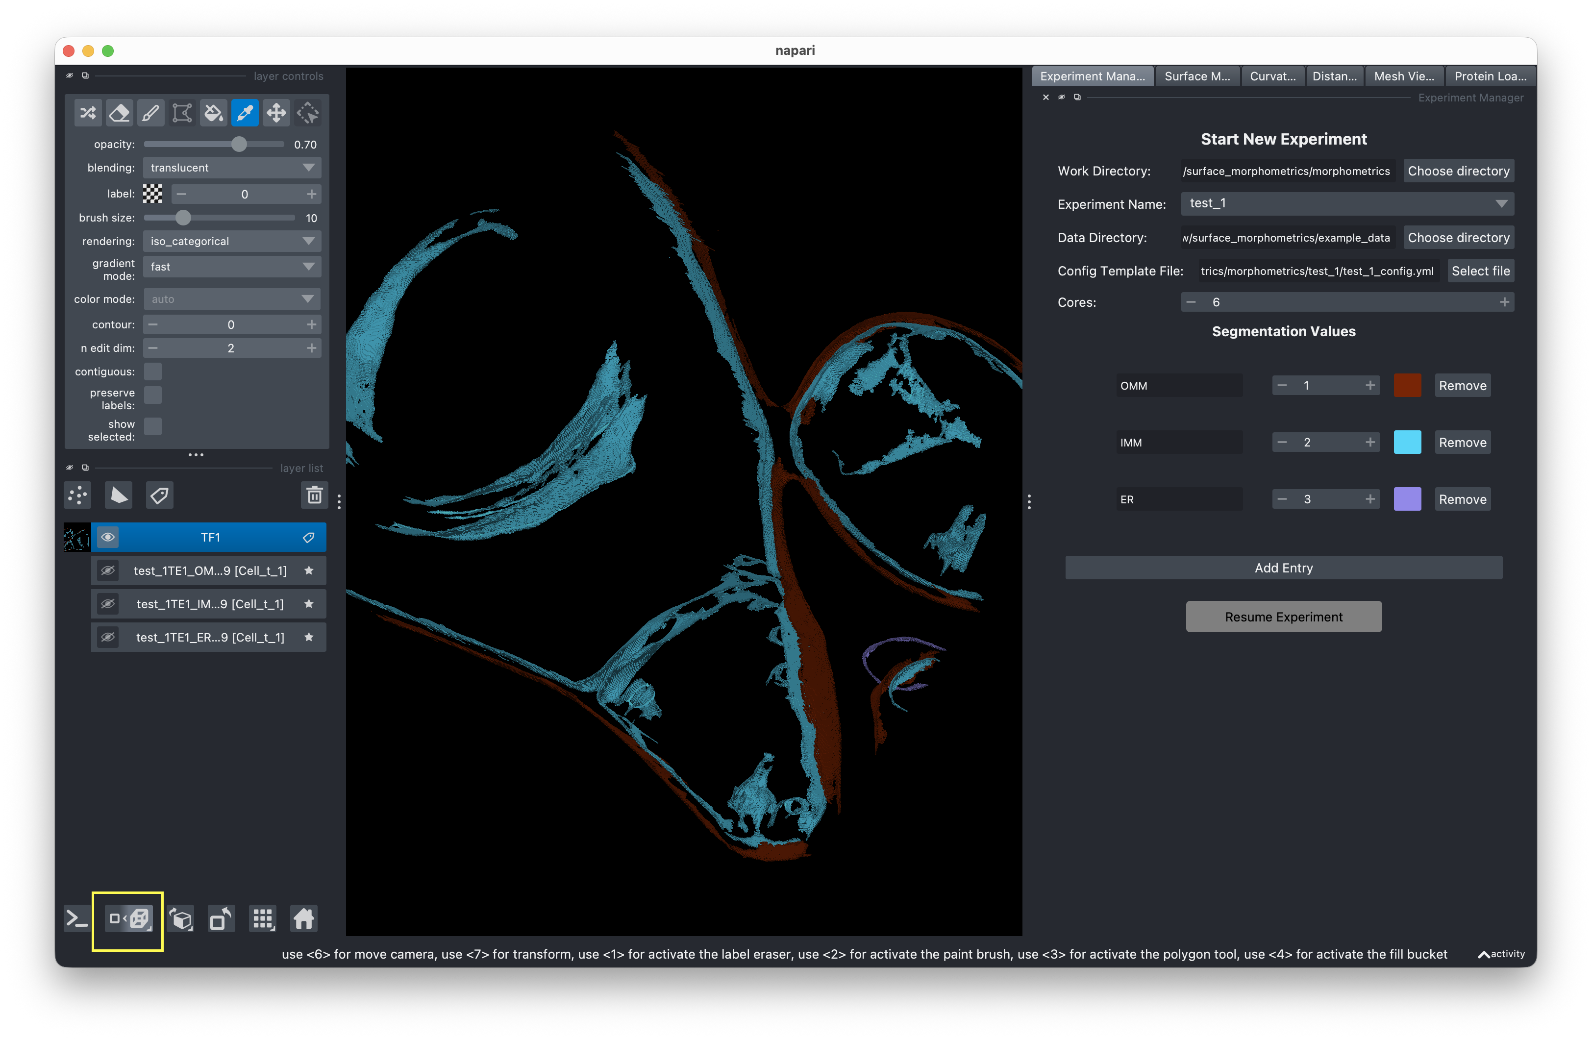1592x1040 pixels.
Task: Open the Mesh Vie... tab
Action: 1403,76
